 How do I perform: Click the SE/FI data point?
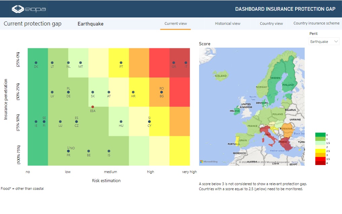tap(44, 121)
